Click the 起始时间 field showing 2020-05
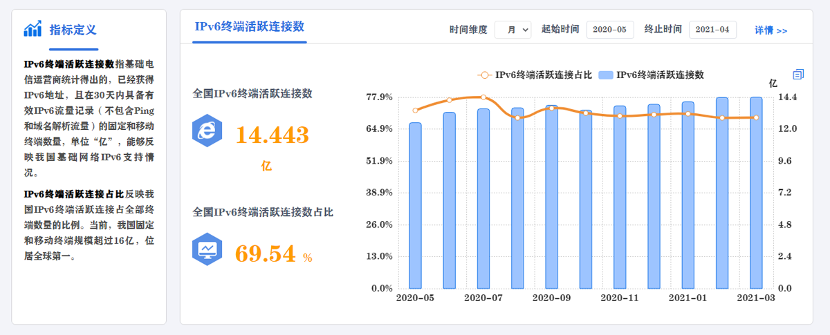The height and width of the screenshot is (335, 830). [609, 30]
